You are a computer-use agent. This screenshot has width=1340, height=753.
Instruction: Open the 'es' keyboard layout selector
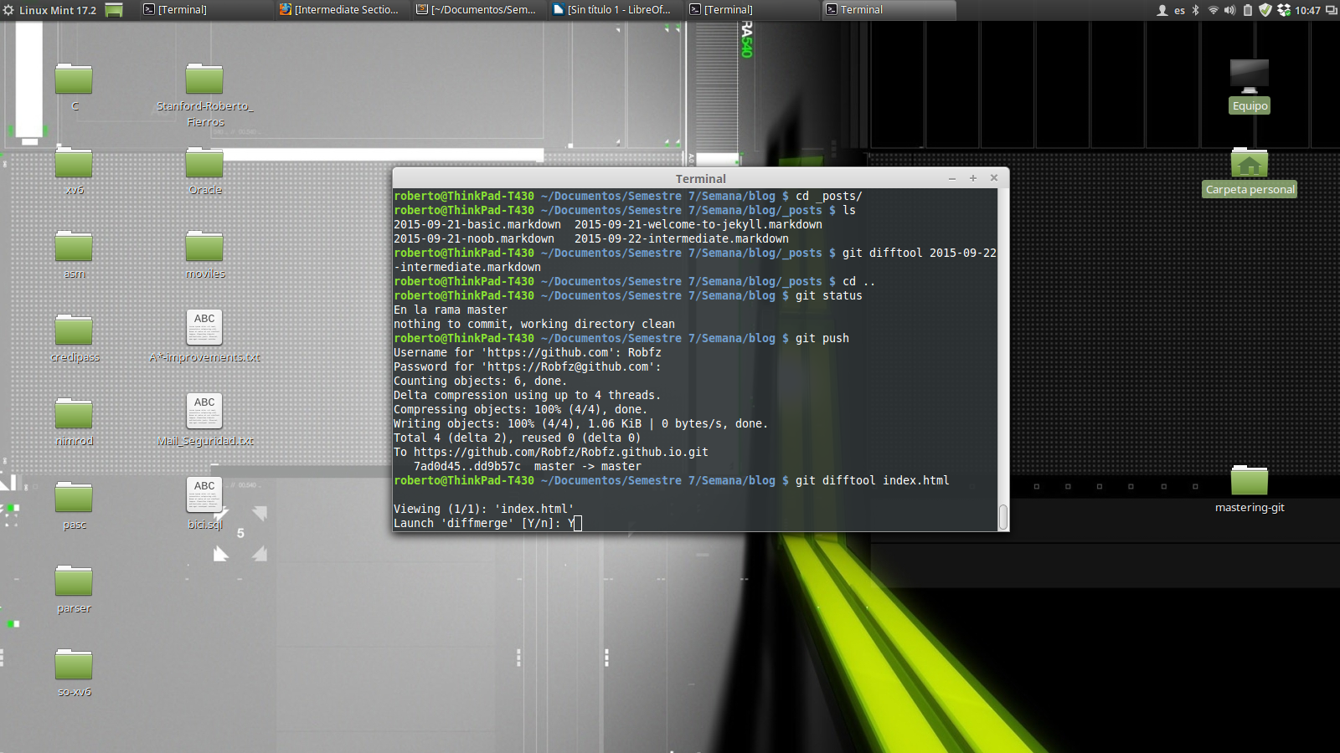pyautogui.click(x=1179, y=10)
